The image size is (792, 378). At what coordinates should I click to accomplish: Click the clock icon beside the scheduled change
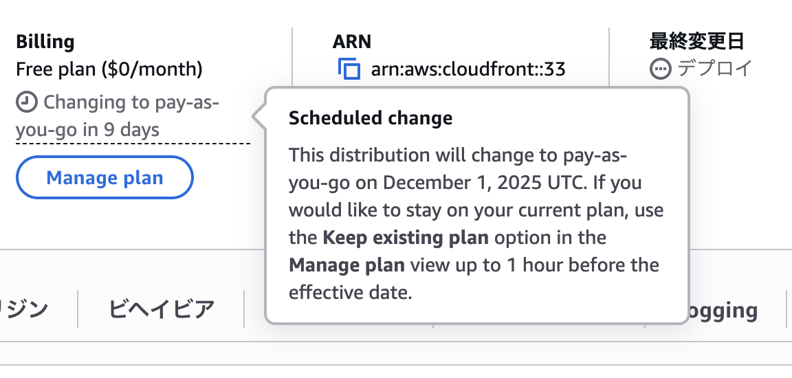[27, 102]
